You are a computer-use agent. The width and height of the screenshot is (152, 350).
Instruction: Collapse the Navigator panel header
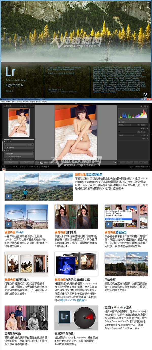4,106
